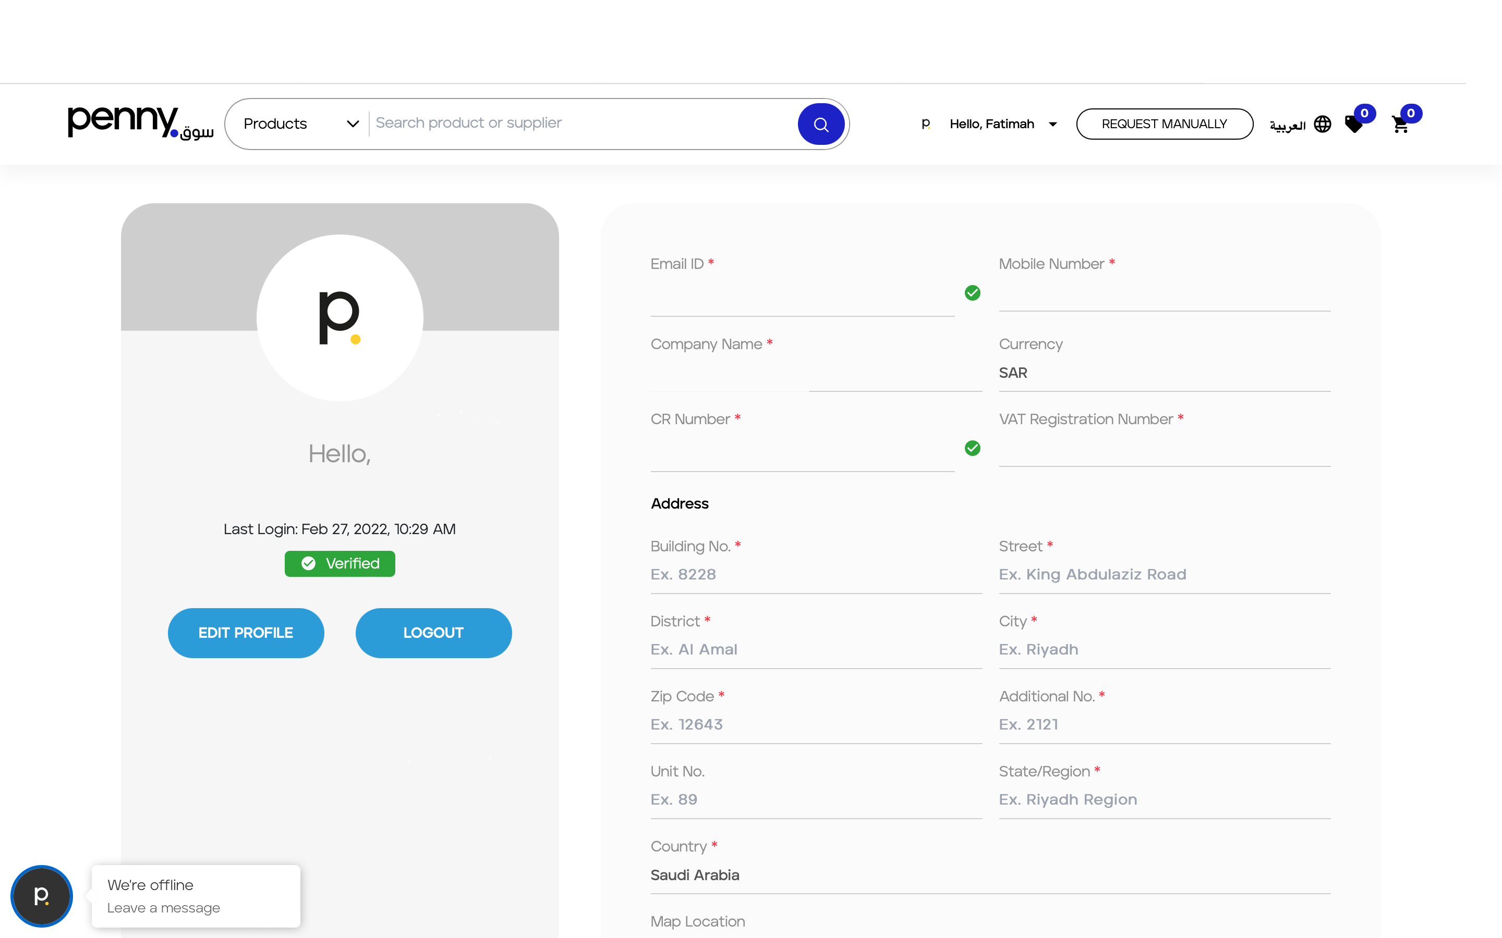1502x938 pixels.
Task: Click the Last Login date text
Action: point(340,529)
